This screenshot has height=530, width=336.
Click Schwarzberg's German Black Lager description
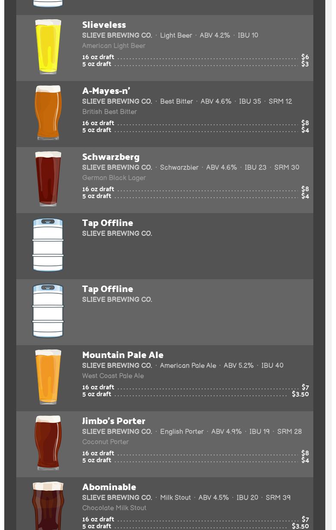click(114, 178)
